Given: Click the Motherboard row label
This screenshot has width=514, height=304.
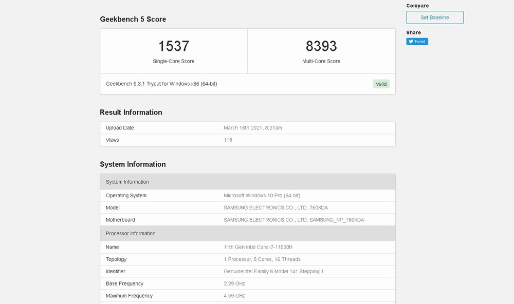Looking at the screenshot, I should [120, 220].
